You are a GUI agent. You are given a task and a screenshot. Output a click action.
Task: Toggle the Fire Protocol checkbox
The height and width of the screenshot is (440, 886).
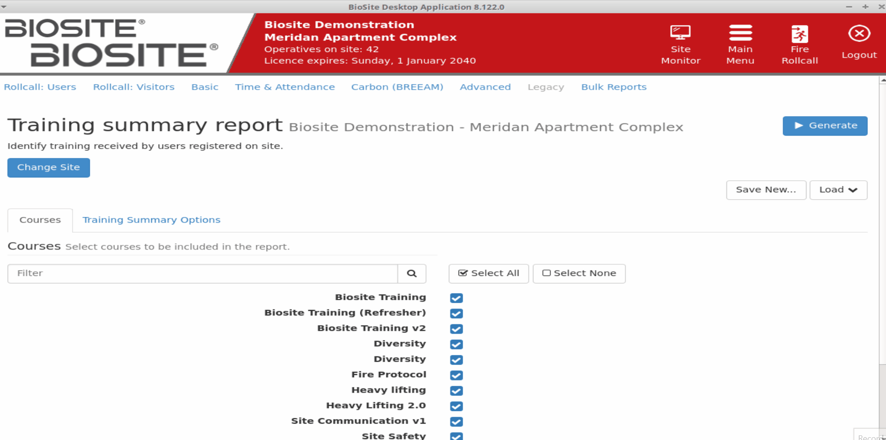coord(456,375)
